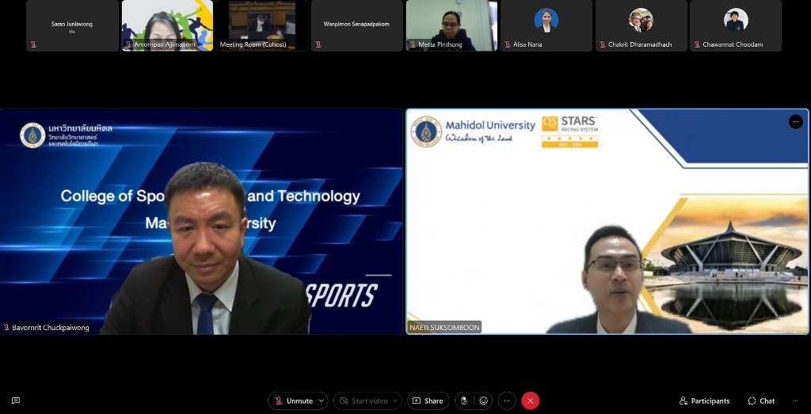
Task: Select Saran Junlawong participant thumbnail
Action: pos(72,25)
